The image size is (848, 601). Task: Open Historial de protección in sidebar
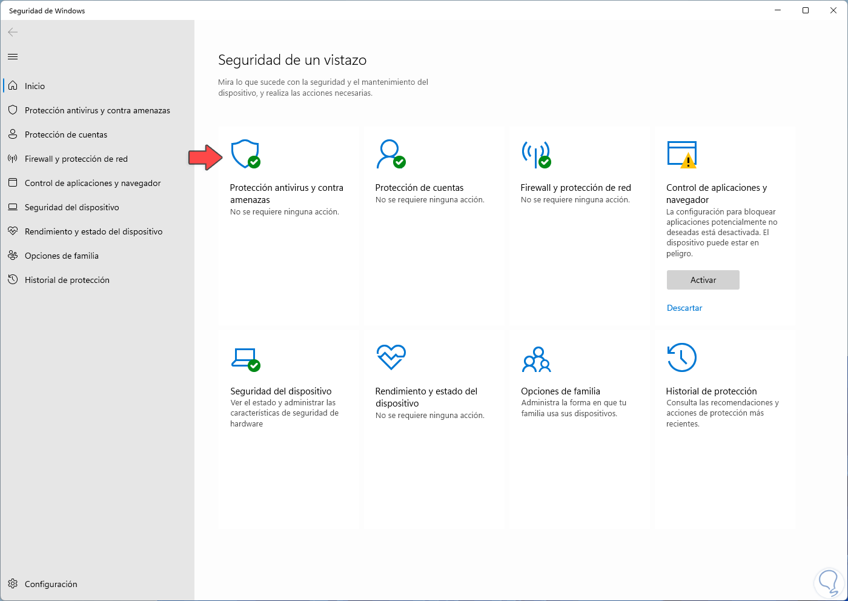tap(67, 280)
